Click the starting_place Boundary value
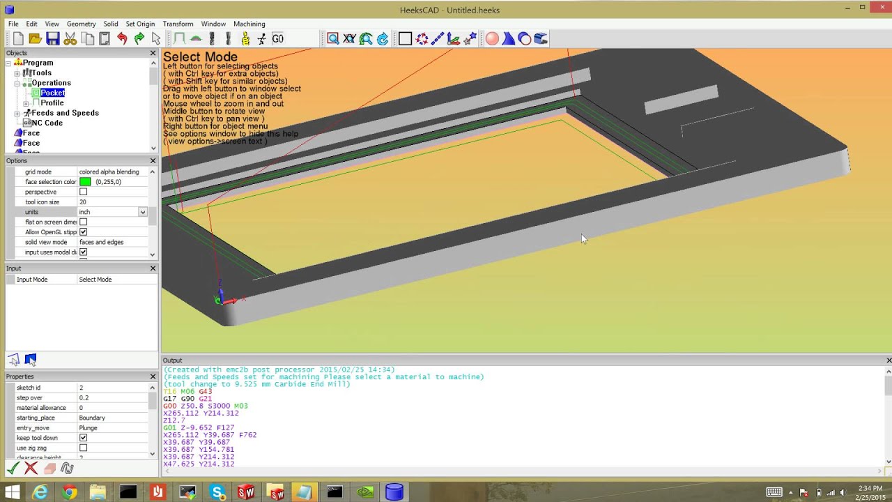Viewport: 892px width, 502px height. click(x=112, y=418)
